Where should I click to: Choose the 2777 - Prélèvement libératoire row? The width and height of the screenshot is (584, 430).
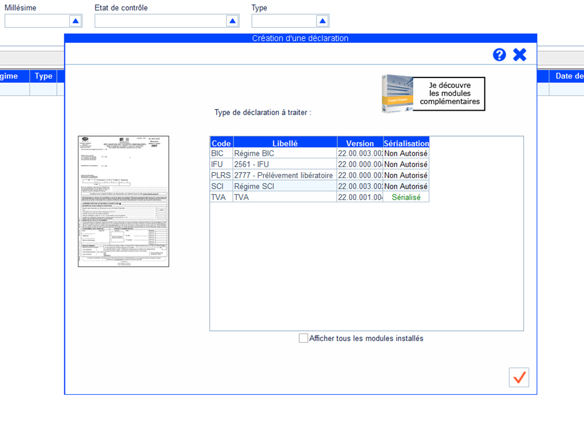coord(284,175)
